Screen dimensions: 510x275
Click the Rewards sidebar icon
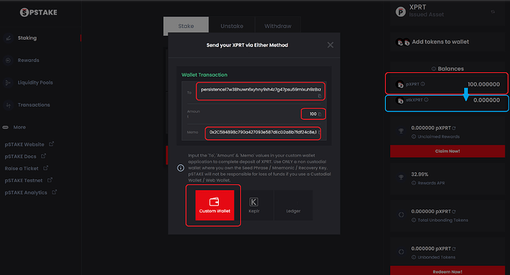pyautogui.click(x=8, y=60)
